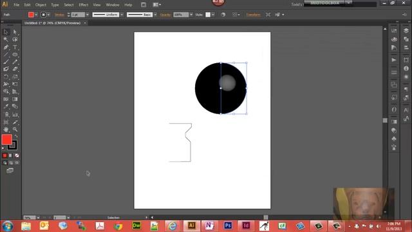The height and width of the screenshot is (232, 412).
Task: Open the Effect menu
Action: (83, 5)
